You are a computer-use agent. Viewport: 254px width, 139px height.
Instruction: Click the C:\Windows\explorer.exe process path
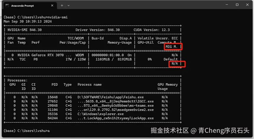101,114
